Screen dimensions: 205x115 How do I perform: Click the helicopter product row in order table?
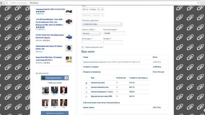(125, 62)
